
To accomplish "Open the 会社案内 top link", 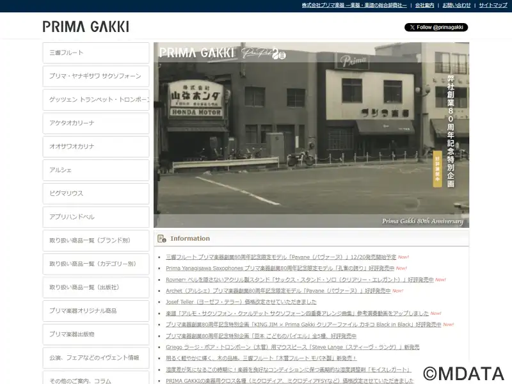I will (424, 5).
